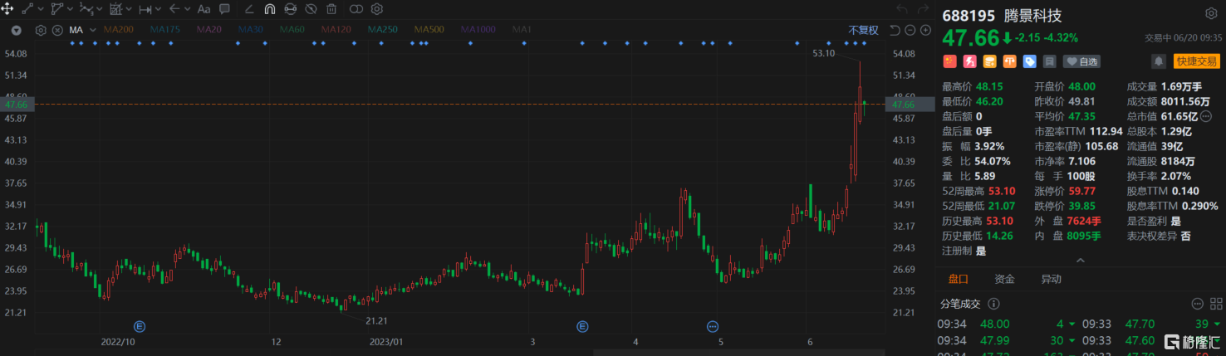Select the chart measure/projection tool

tap(115, 9)
